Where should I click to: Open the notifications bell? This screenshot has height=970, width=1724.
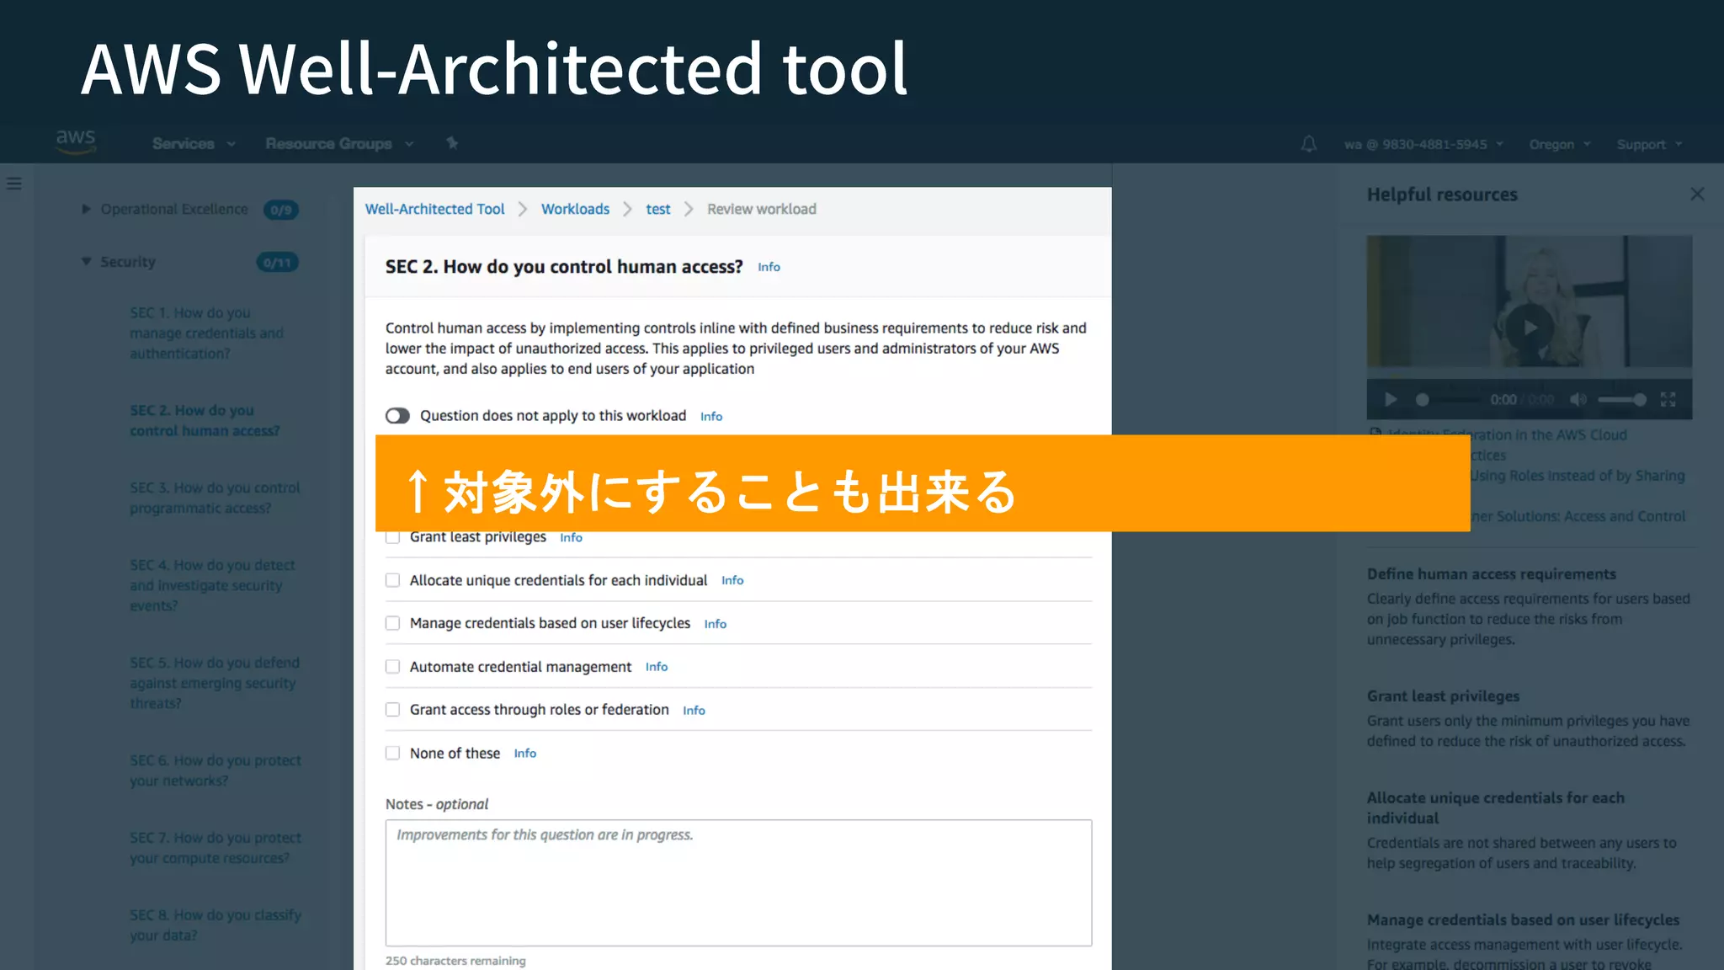(1308, 144)
